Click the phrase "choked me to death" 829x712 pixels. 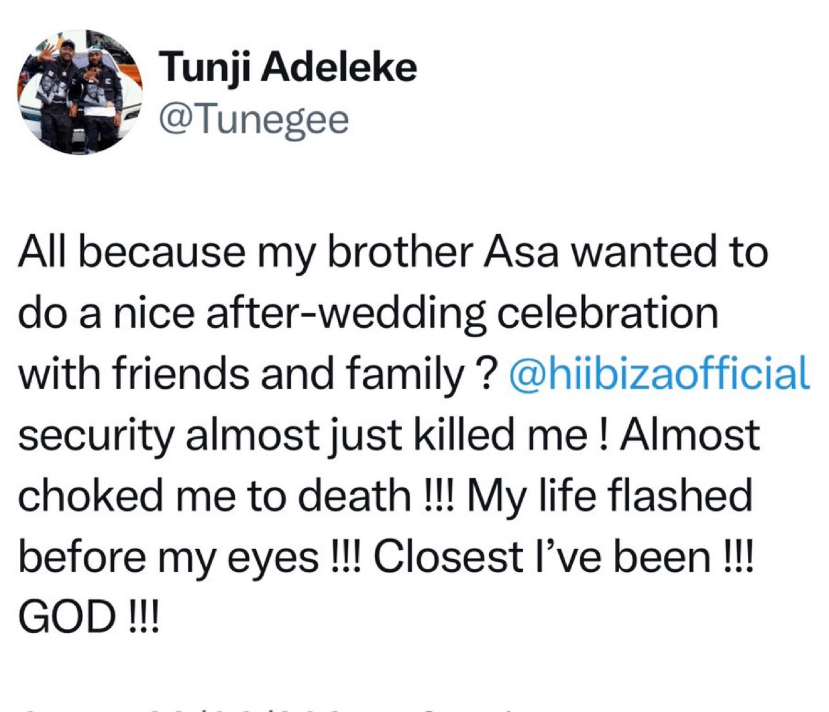(x=214, y=495)
